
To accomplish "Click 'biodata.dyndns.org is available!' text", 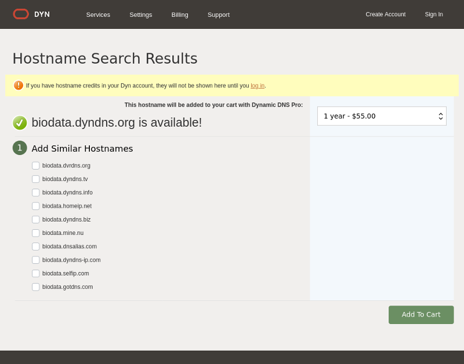I will pyautogui.click(x=117, y=123).
